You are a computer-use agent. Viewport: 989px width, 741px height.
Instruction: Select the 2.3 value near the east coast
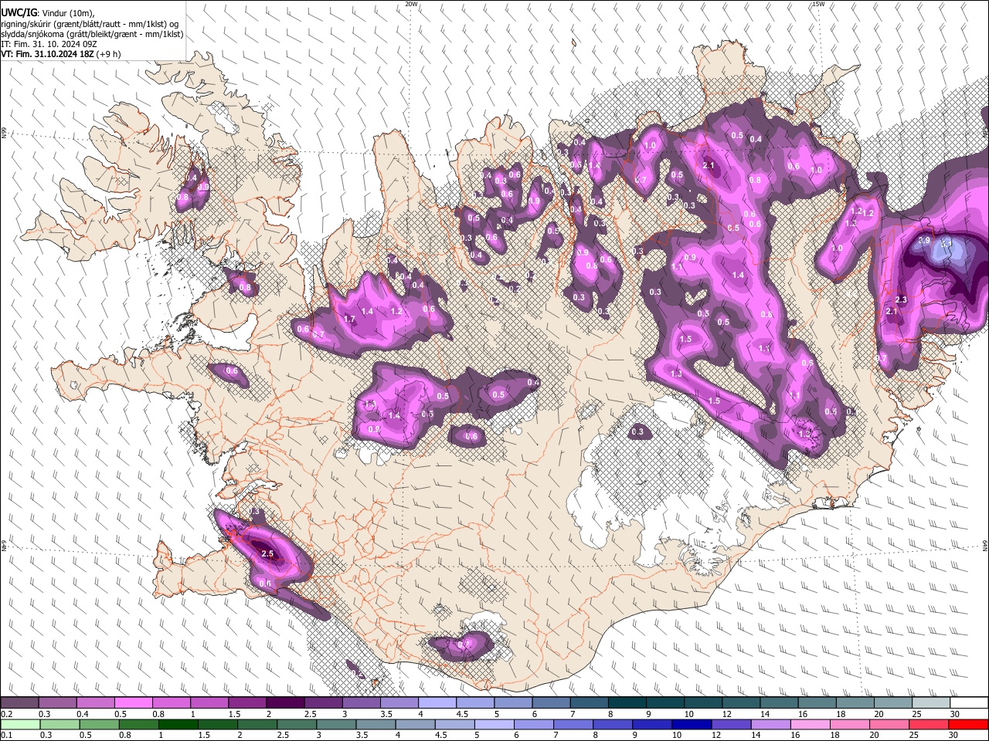[900, 299]
